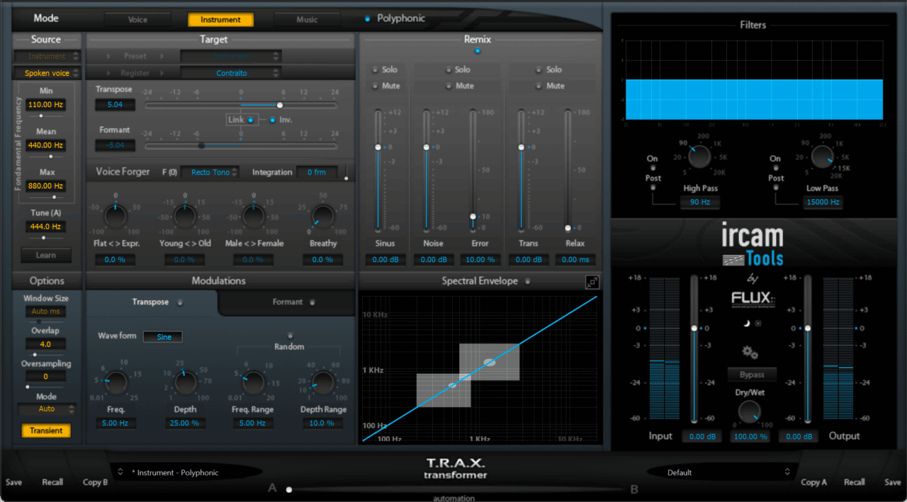Select the Sine waveform option
This screenshot has height=502, width=907.
point(162,336)
